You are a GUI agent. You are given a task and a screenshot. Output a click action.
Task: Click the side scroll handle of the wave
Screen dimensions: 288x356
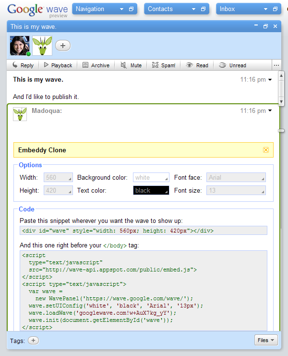[281, 131]
